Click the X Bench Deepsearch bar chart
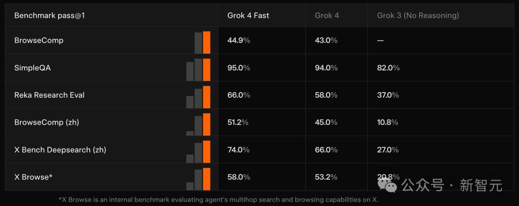The image size is (519, 206). tap(198, 152)
